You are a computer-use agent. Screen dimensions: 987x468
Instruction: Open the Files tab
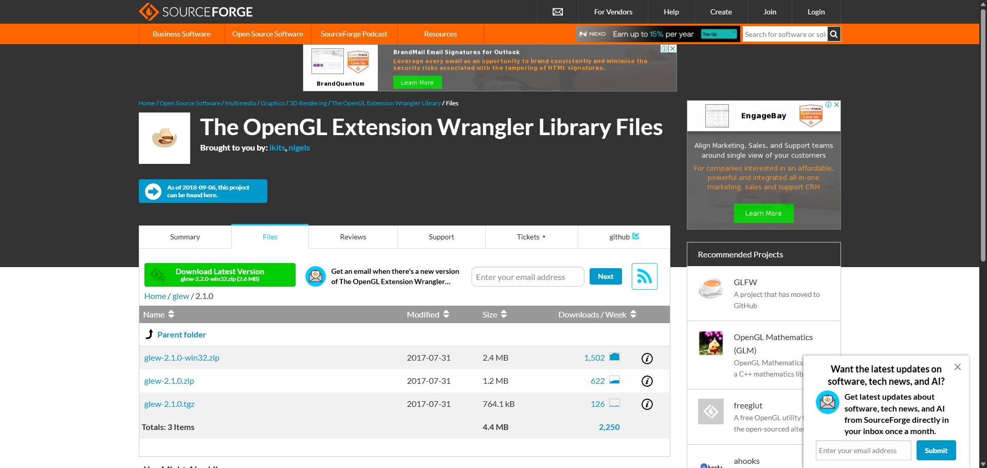[x=270, y=237]
